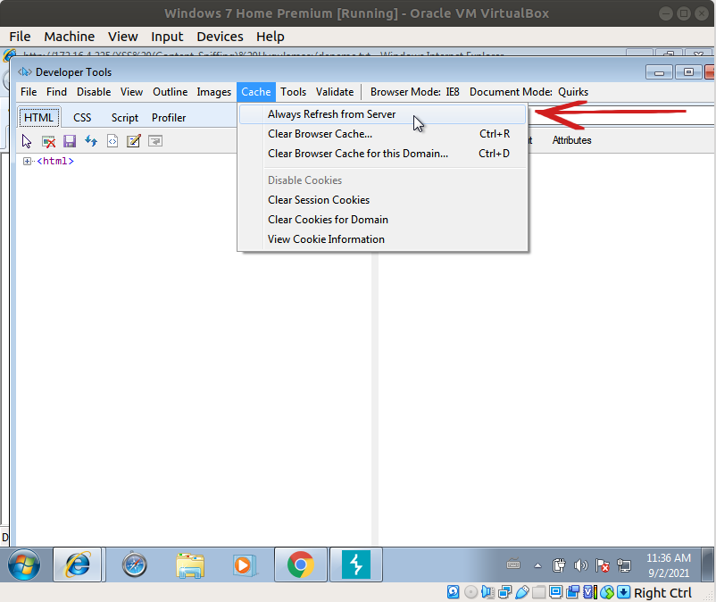The height and width of the screenshot is (602, 716).
Task: Click the power plug tray icon
Action: pyautogui.click(x=559, y=565)
